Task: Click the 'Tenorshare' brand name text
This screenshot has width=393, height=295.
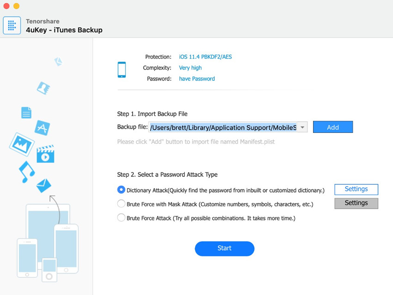Action: point(43,21)
